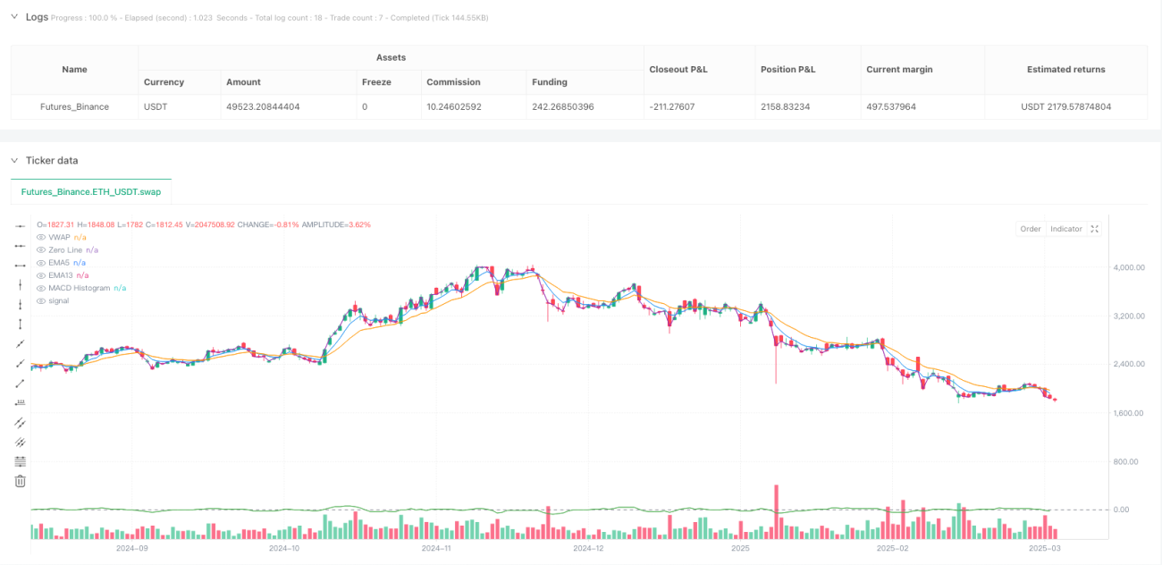Open fullscreen mode for the chart
Image resolution: width=1162 pixels, height=565 pixels.
(x=1095, y=229)
